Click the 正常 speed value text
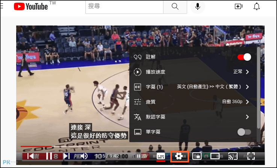Screen dimensions: 277x168 click(238, 72)
